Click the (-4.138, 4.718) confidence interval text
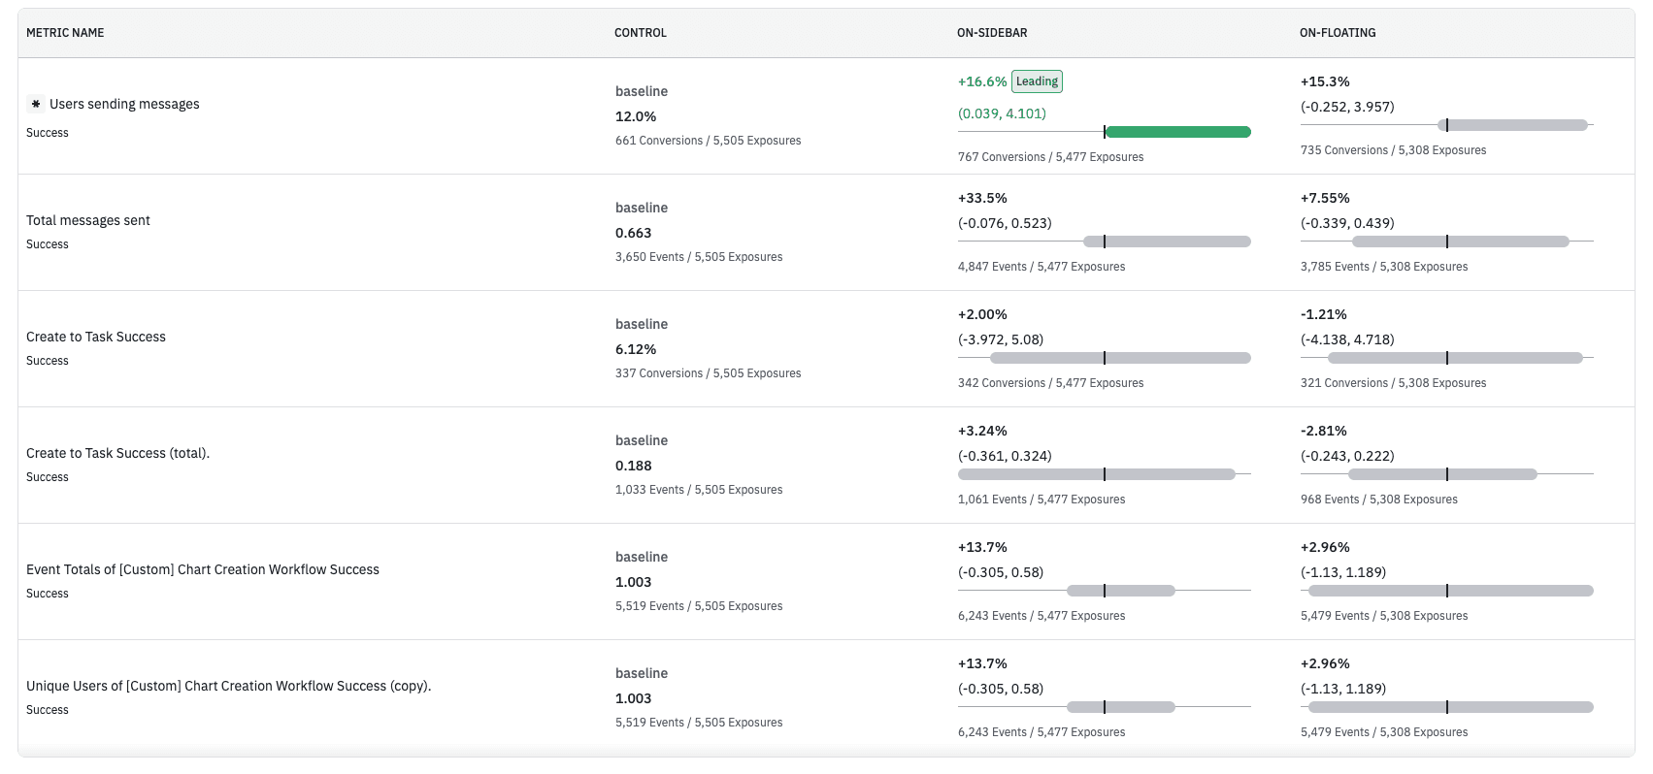1653x774 pixels. click(x=1347, y=339)
